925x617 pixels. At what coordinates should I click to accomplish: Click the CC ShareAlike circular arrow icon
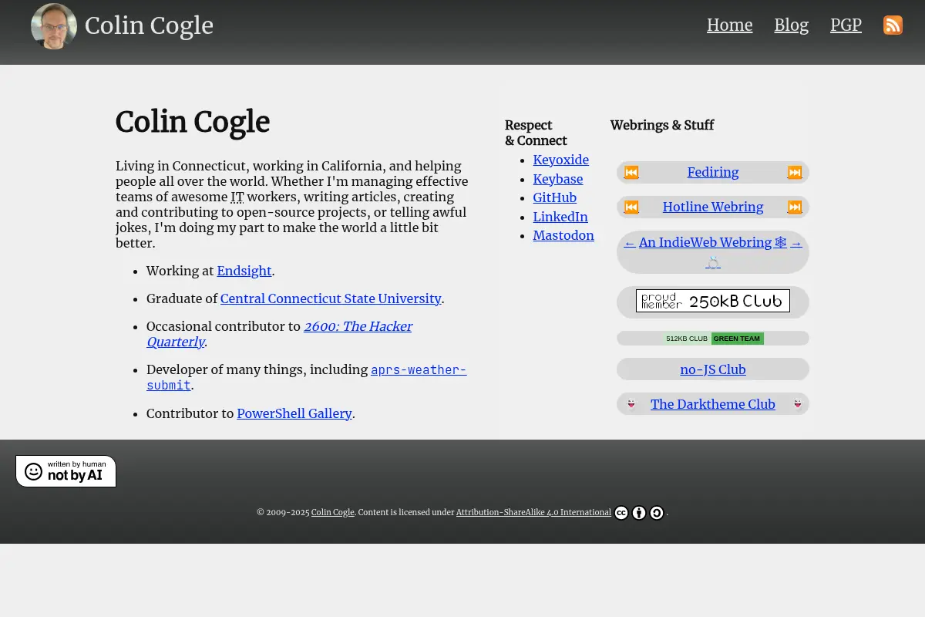coord(657,513)
